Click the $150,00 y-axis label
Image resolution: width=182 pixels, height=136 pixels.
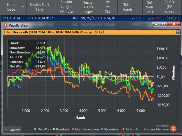162,49
